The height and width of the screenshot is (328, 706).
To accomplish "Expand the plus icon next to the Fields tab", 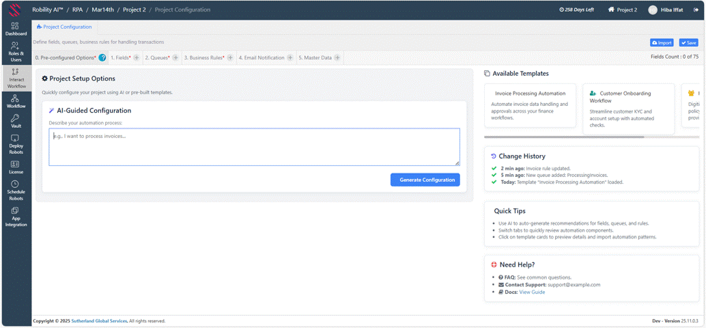I will coord(137,58).
